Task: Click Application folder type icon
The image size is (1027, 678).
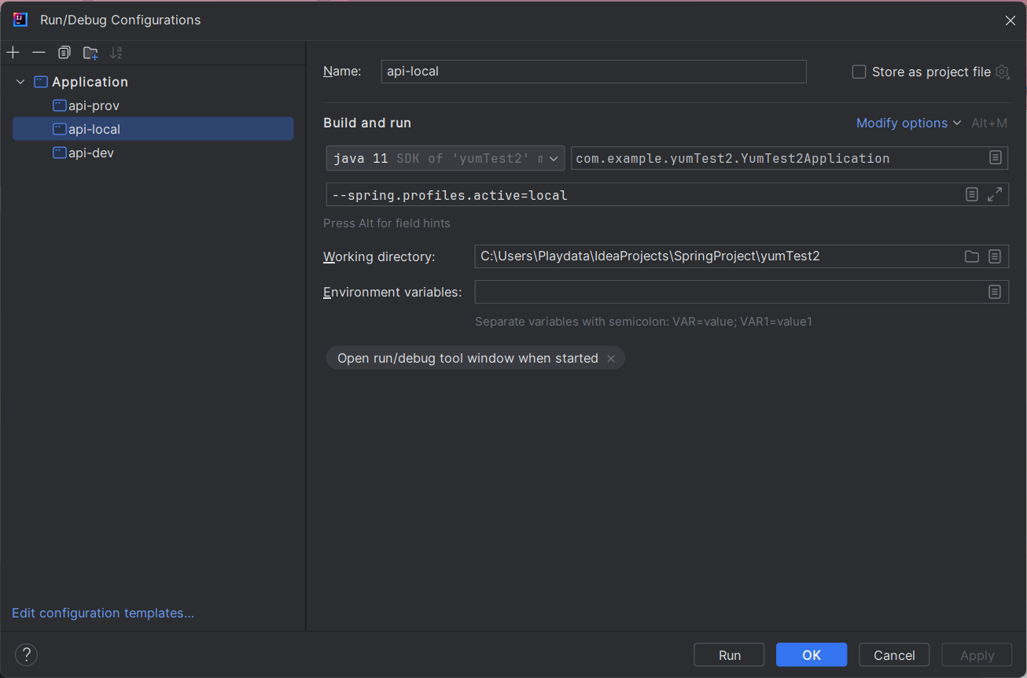Action: (x=41, y=82)
